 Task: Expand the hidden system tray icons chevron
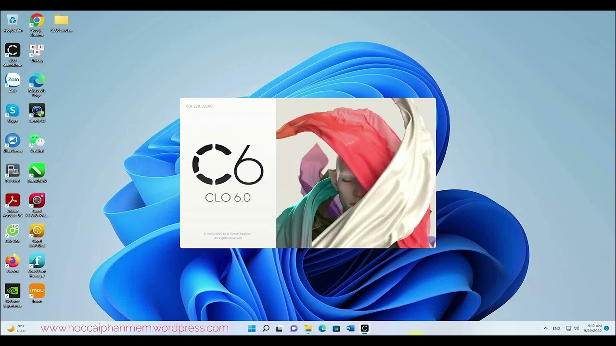pyautogui.click(x=545, y=328)
